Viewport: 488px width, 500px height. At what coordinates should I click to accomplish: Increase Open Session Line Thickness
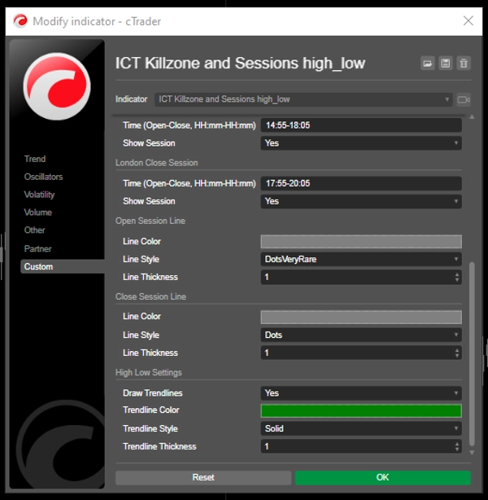pyautogui.click(x=457, y=274)
